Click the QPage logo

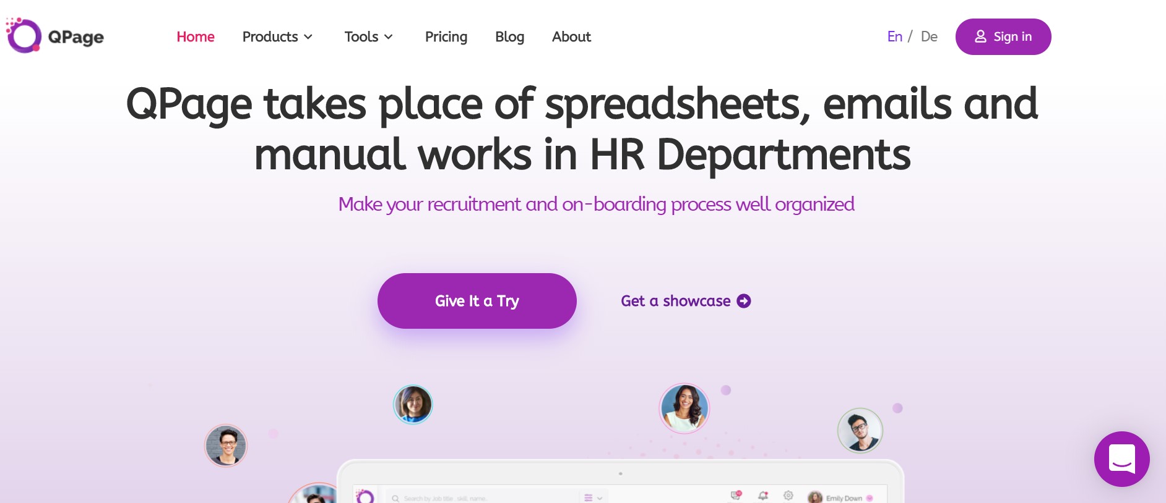tap(54, 36)
